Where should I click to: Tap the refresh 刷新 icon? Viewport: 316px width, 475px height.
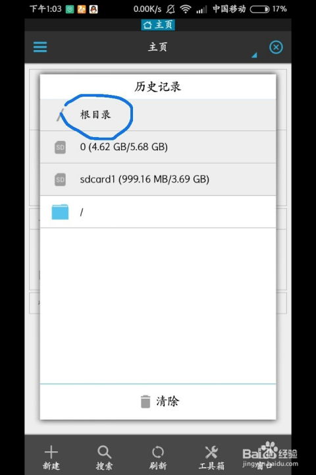(x=158, y=453)
